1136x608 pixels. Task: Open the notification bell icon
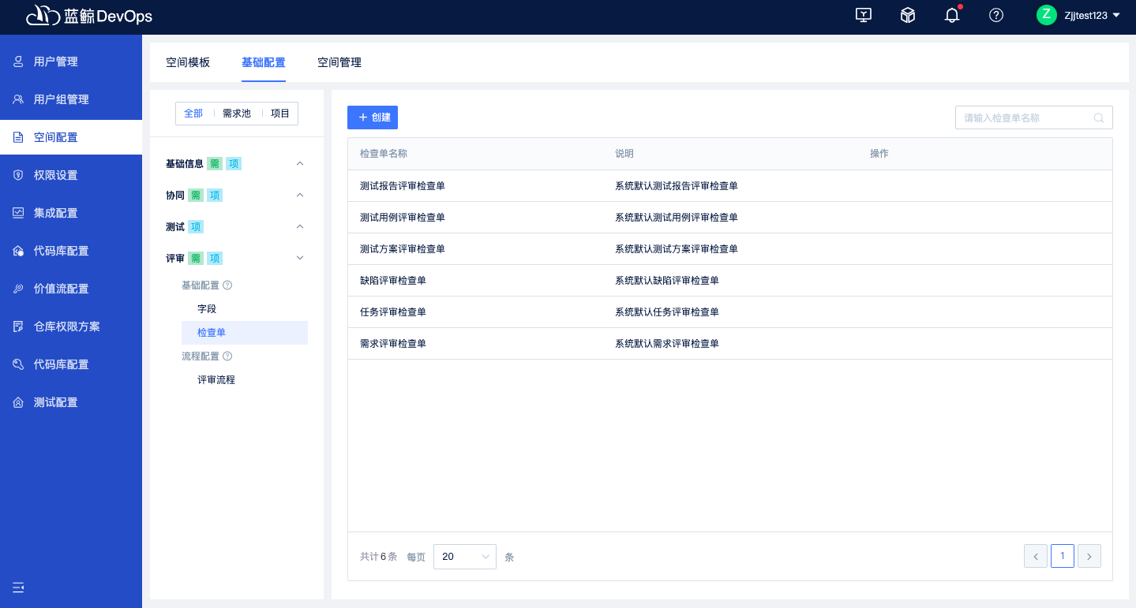pyautogui.click(x=952, y=15)
